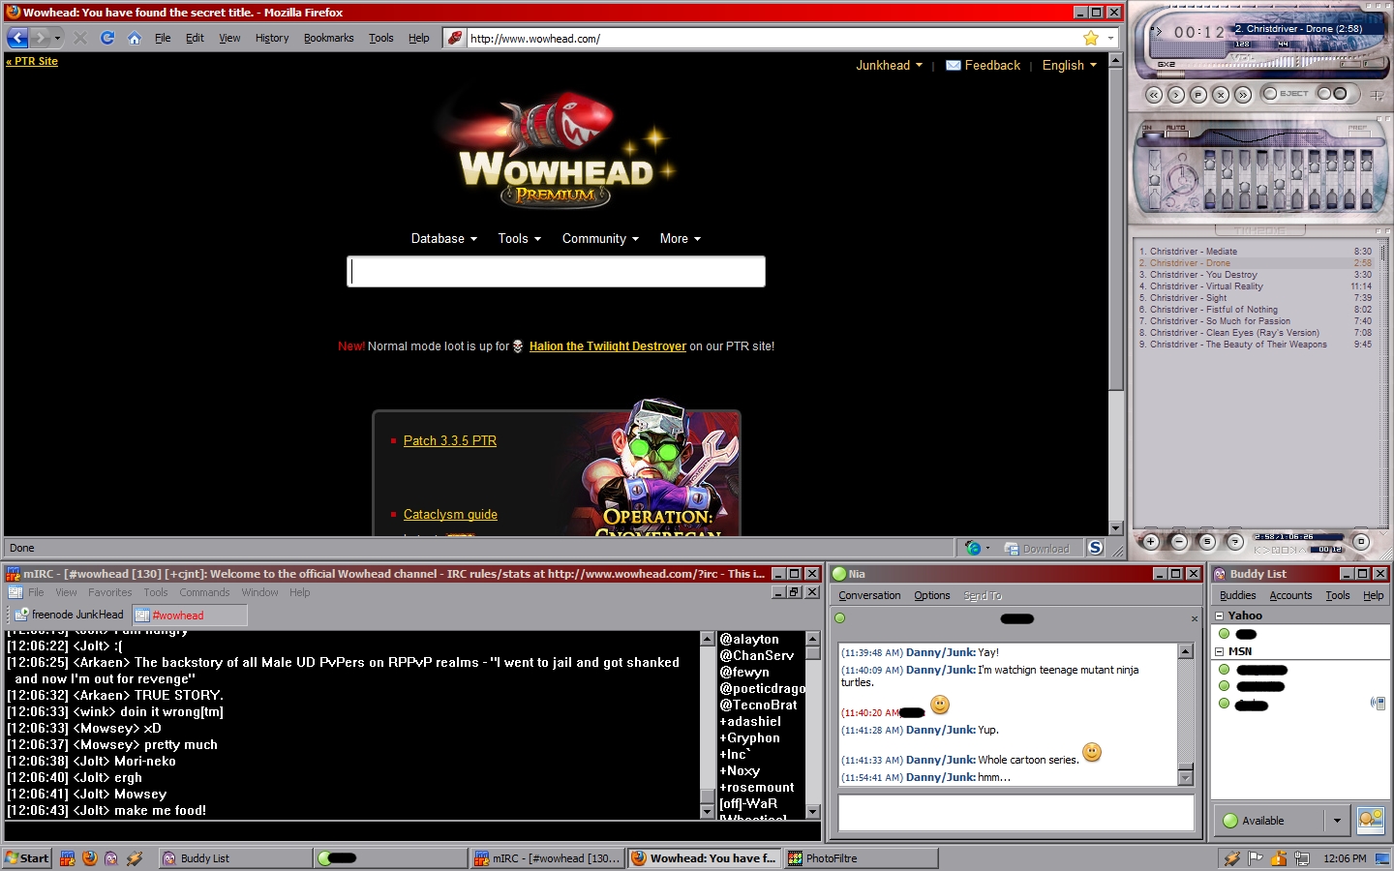Open the Available status dropdown arrow
Image resolution: width=1394 pixels, height=871 pixels.
[1338, 821]
